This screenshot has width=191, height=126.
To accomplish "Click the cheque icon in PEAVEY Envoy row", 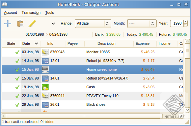I will click(x=45, y=96).
